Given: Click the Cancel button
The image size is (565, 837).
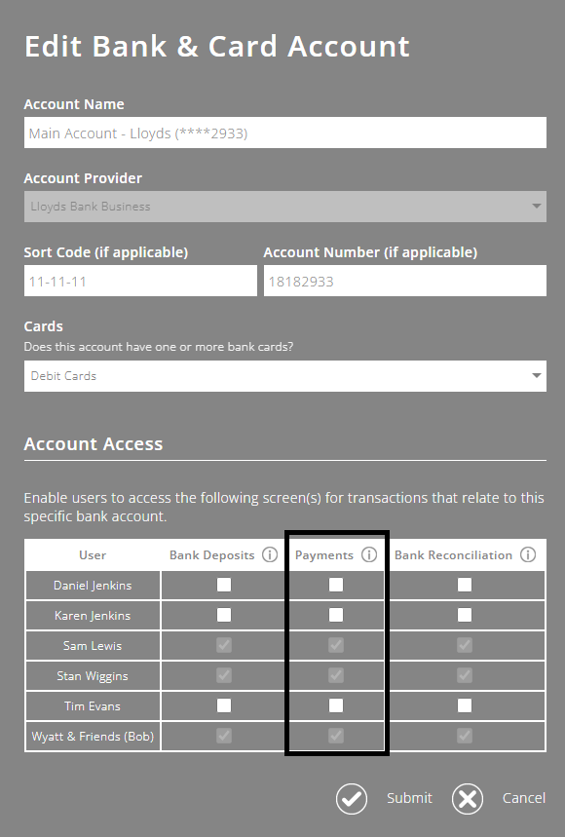Looking at the screenshot, I should 523,798.
